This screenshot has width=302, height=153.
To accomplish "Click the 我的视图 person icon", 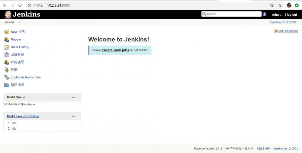I will click(6, 62).
